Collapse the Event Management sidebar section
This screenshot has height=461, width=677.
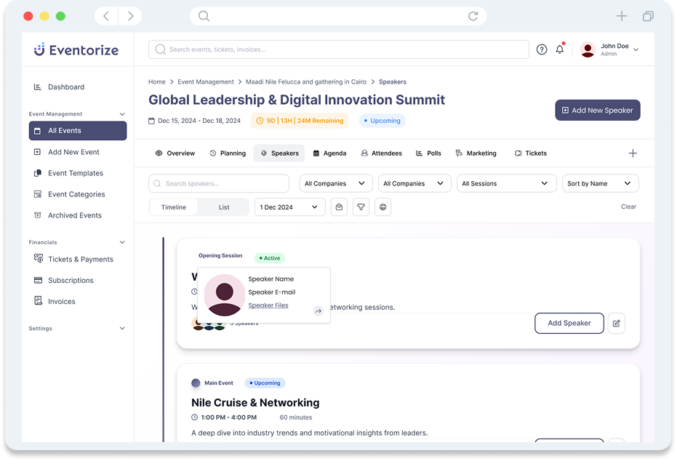pos(121,114)
